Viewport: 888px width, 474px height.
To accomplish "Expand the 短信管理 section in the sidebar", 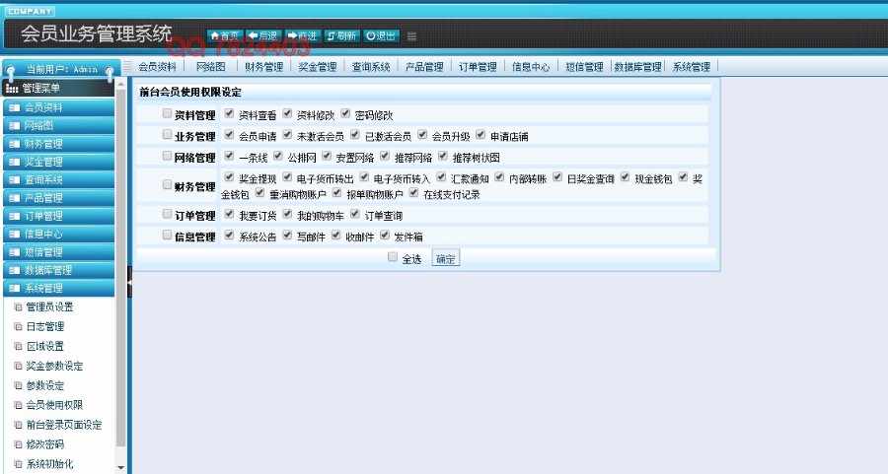I will (x=59, y=251).
